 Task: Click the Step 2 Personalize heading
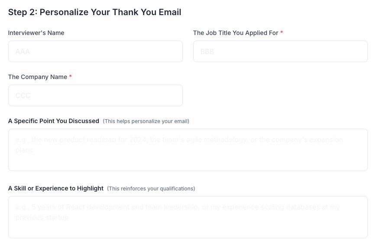coord(94,12)
